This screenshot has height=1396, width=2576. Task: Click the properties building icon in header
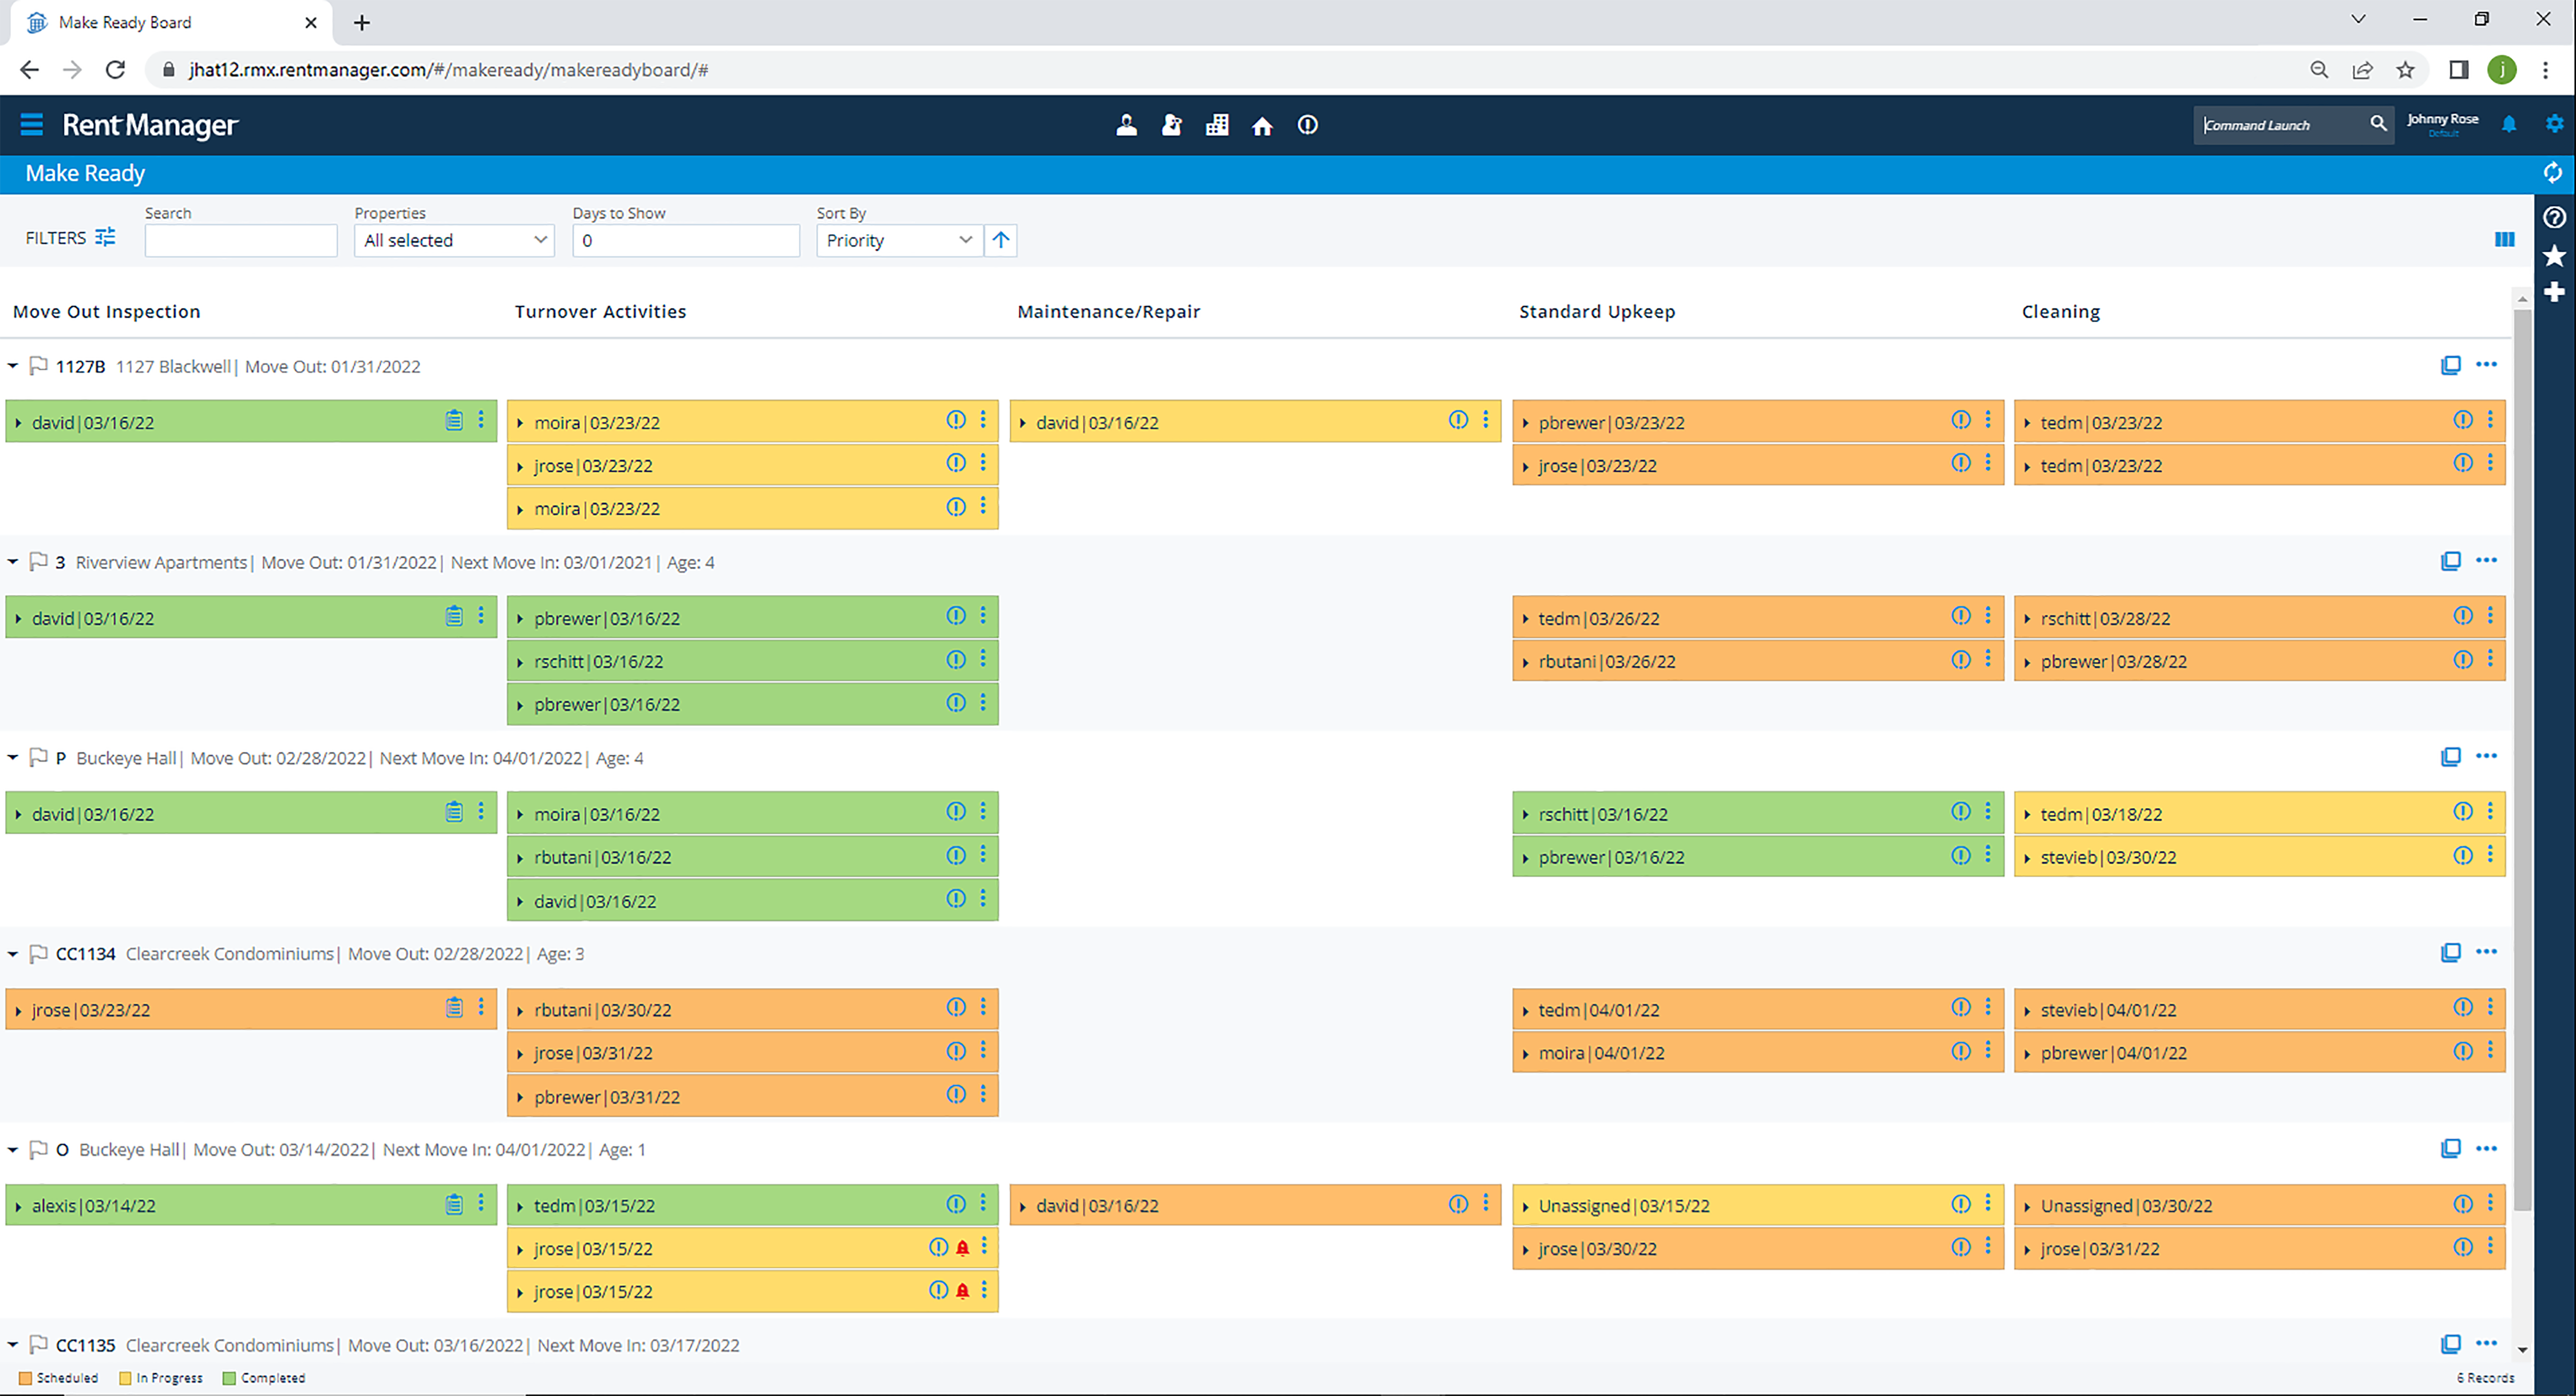tap(1216, 125)
